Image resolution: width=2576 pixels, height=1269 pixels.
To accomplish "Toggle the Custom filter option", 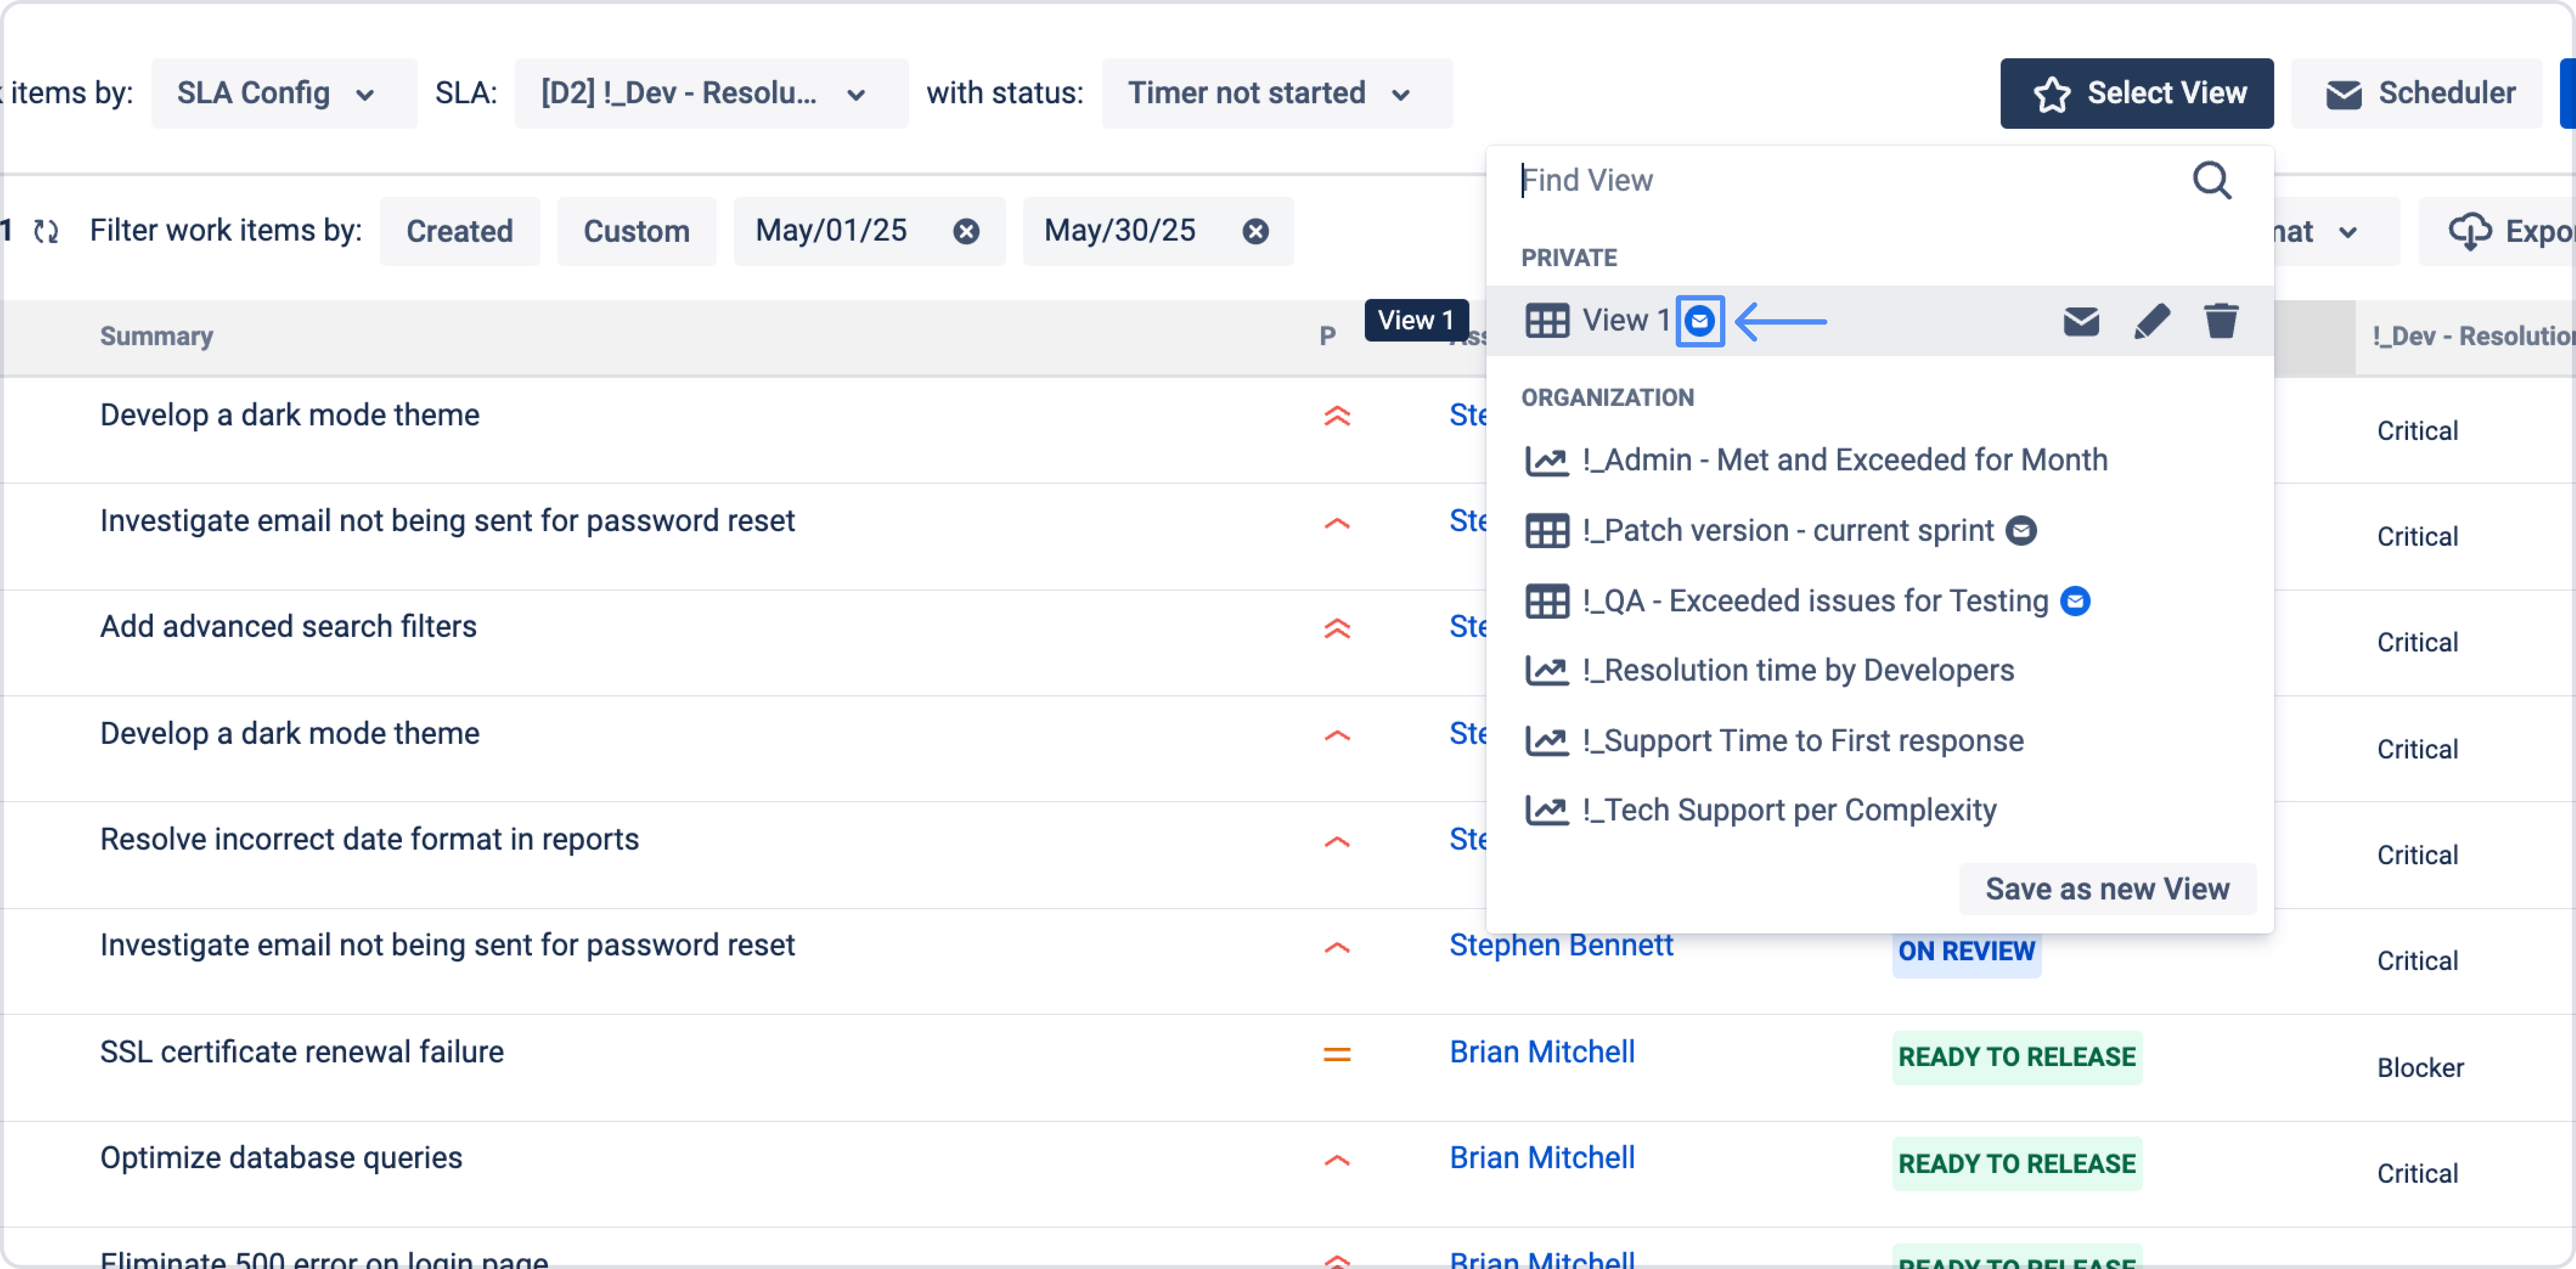I will [637, 231].
